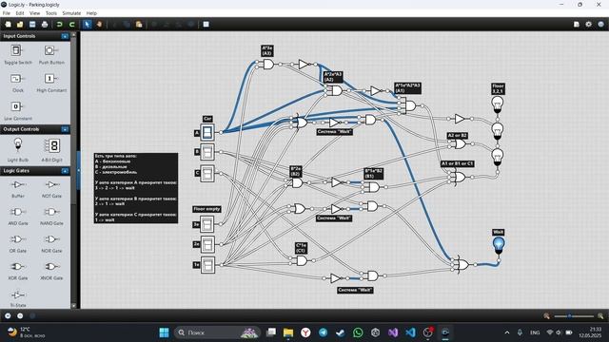Collapse the Input Controls panel

pyautogui.click(x=65, y=36)
